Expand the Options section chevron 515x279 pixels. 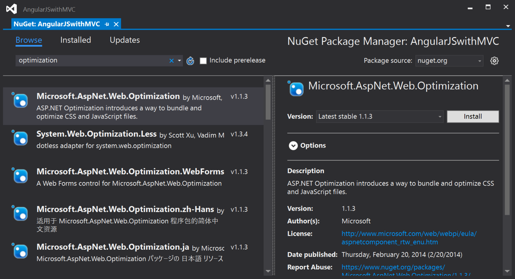point(293,146)
